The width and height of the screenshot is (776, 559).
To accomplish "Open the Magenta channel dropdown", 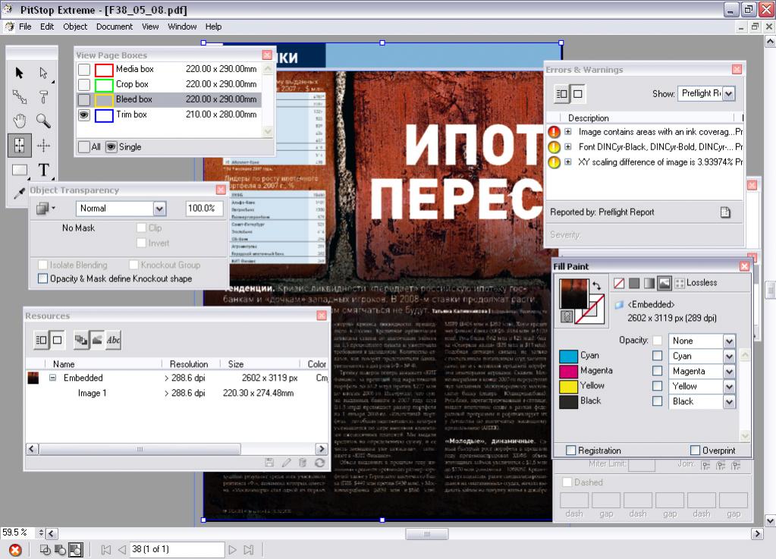I will (729, 371).
